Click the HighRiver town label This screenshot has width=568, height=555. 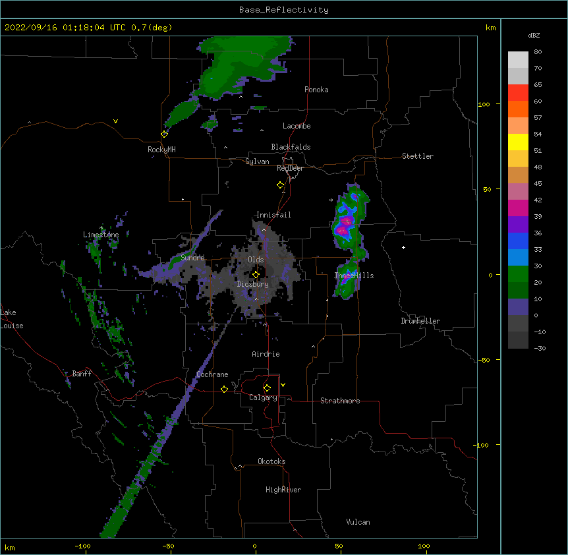coord(283,490)
